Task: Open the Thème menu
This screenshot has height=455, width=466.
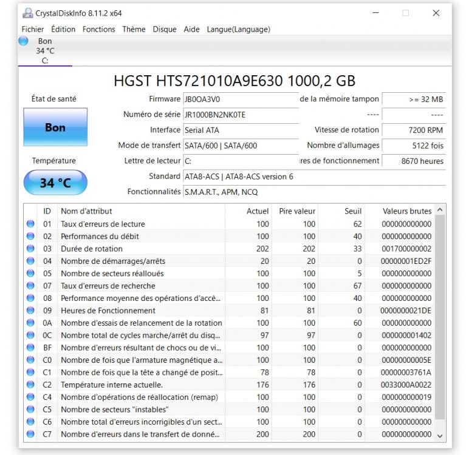Action: pyautogui.click(x=134, y=29)
